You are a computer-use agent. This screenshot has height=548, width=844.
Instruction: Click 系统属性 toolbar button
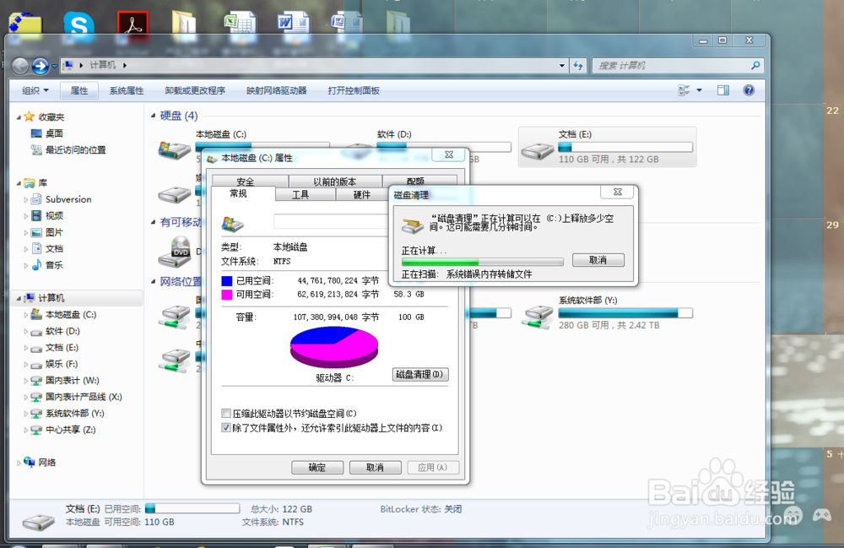point(127,90)
